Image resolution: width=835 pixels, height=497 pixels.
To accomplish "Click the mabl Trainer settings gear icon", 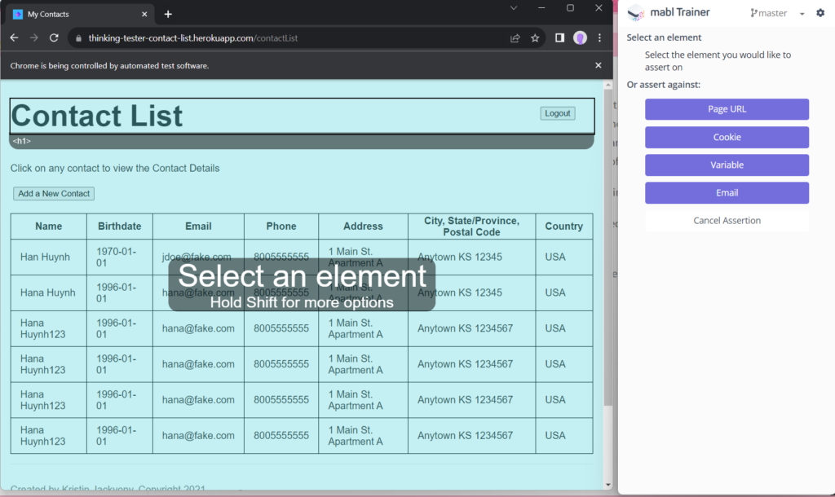I will coord(820,13).
